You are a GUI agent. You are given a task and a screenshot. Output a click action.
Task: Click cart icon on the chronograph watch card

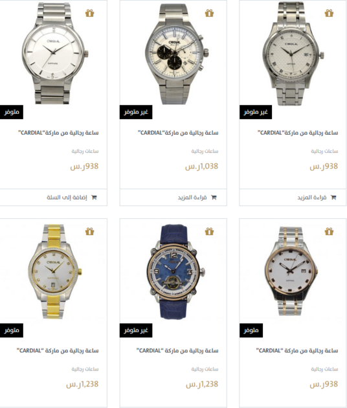[214, 198]
